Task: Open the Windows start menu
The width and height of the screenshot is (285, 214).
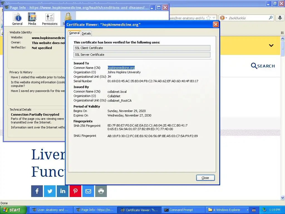Action: [13, 210]
